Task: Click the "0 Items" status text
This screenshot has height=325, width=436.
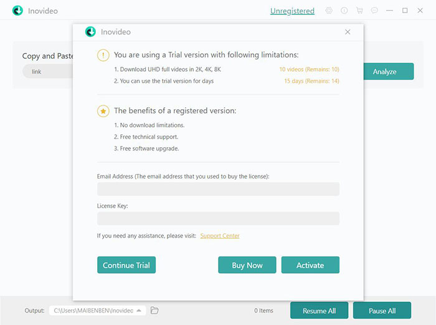Action: coord(263,310)
